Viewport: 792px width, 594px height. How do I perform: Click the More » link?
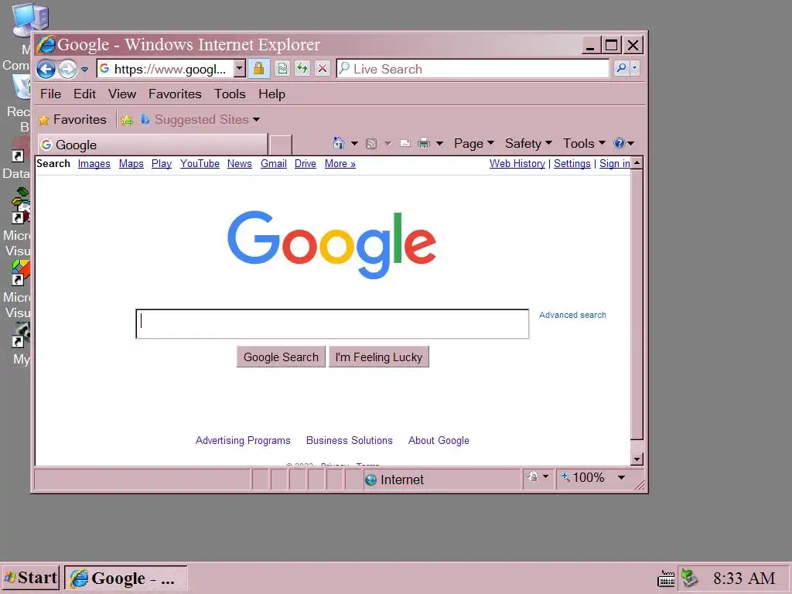340,164
